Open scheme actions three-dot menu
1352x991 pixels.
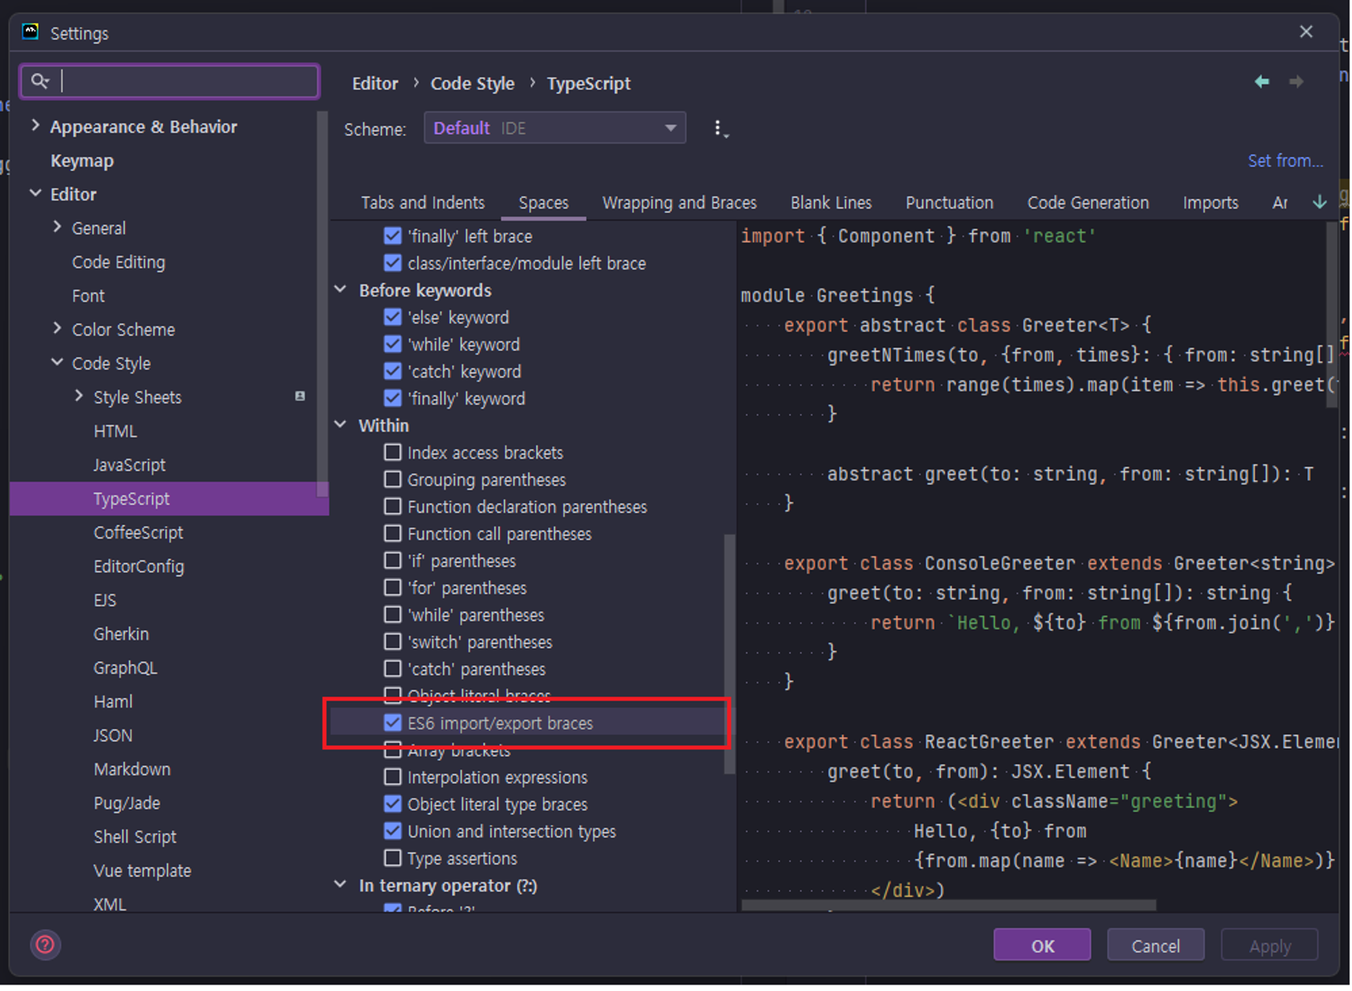[719, 128]
